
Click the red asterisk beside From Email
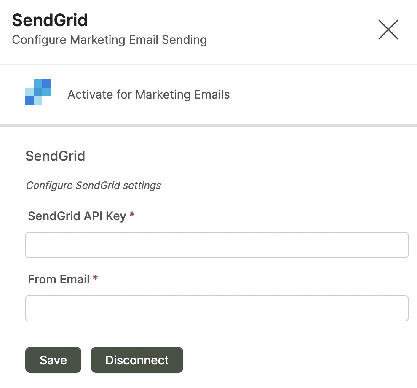(95, 278)
